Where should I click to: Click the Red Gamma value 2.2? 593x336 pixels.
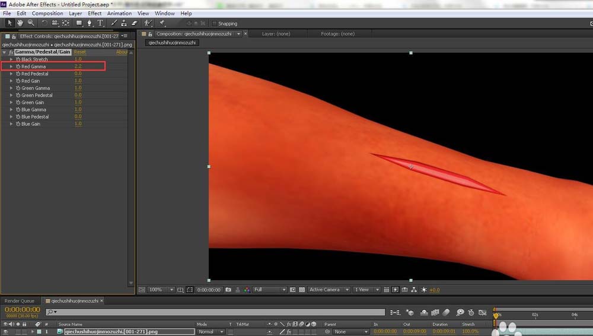[x=78, y=66]
